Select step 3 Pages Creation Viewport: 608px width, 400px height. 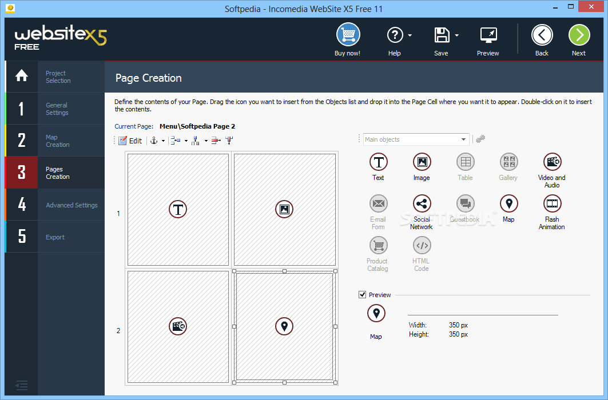[x=55, y=173]
